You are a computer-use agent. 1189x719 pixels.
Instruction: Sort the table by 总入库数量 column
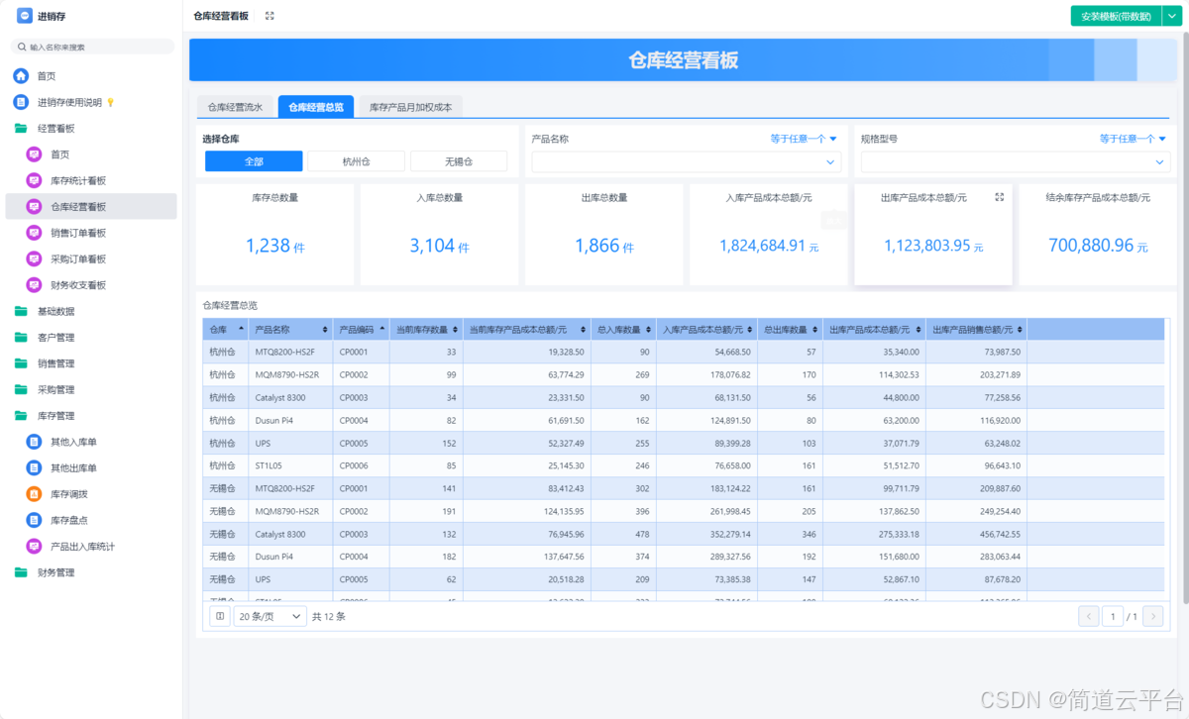(x=648, y=329)
